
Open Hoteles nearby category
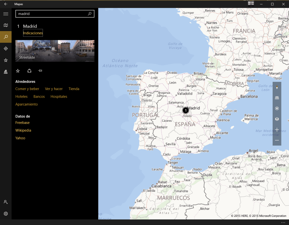pyautogui.click(x=21, y=97)
